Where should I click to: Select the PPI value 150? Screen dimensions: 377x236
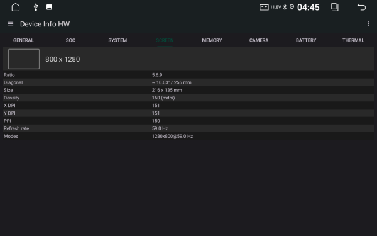156,121
